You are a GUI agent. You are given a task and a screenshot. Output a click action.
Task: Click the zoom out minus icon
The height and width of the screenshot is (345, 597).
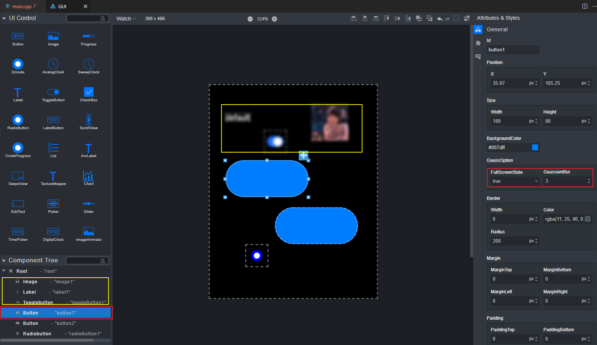pos(250,19)
